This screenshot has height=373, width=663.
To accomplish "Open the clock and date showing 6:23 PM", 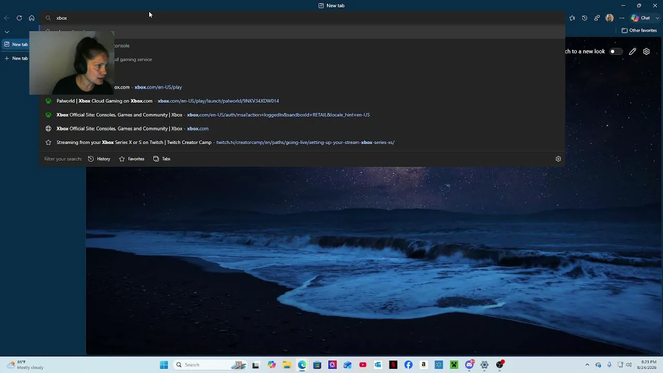I will 648,365.
